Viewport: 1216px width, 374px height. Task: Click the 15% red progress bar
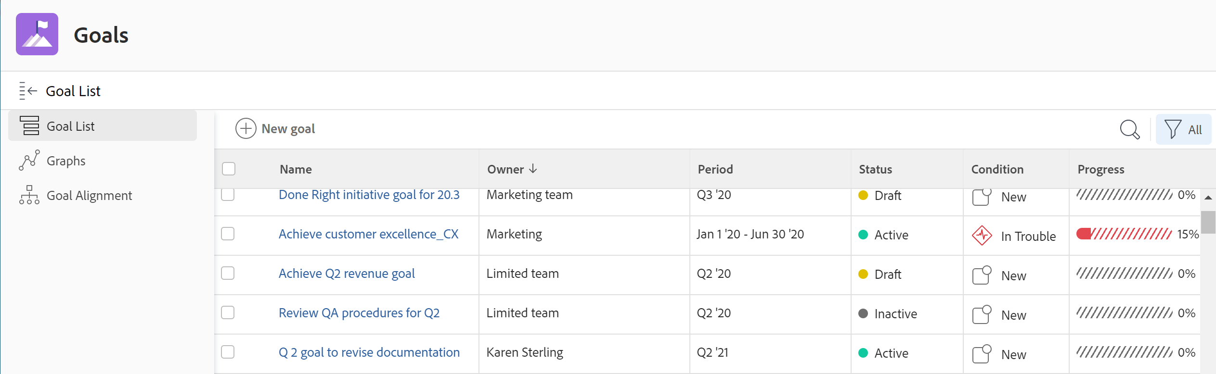click(1124, 234)
